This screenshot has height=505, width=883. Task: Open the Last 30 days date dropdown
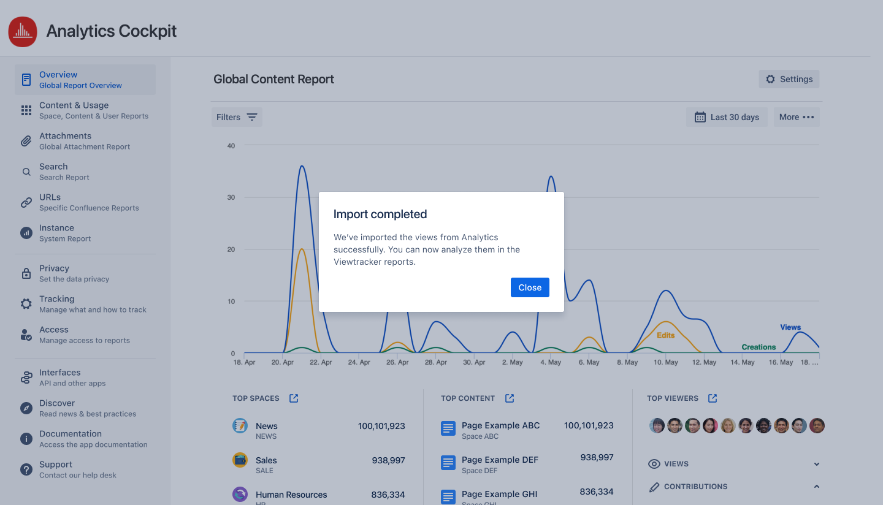(x=727, y=117)
